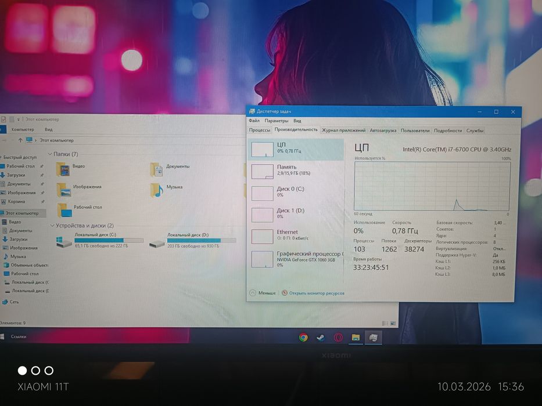Switch to the Процессы tab
This screenshot has width=542, height=406.
[260, 130]
